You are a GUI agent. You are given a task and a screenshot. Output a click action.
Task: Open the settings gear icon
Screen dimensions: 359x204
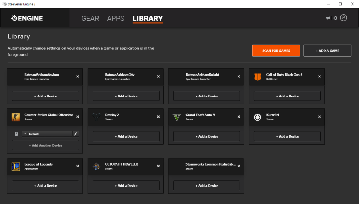(x=336, y=18)
